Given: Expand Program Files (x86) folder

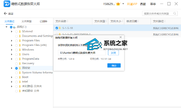Looking at the screenshot, I should pyautogui.click(x=11, y=45).
